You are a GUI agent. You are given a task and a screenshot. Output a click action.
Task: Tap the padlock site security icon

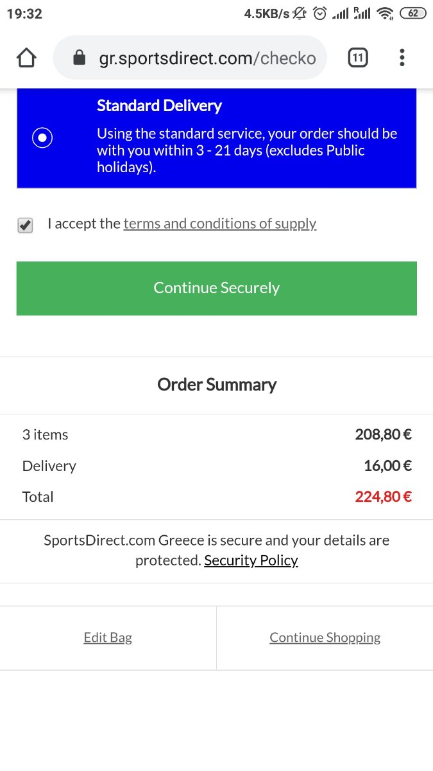(79, 58)
